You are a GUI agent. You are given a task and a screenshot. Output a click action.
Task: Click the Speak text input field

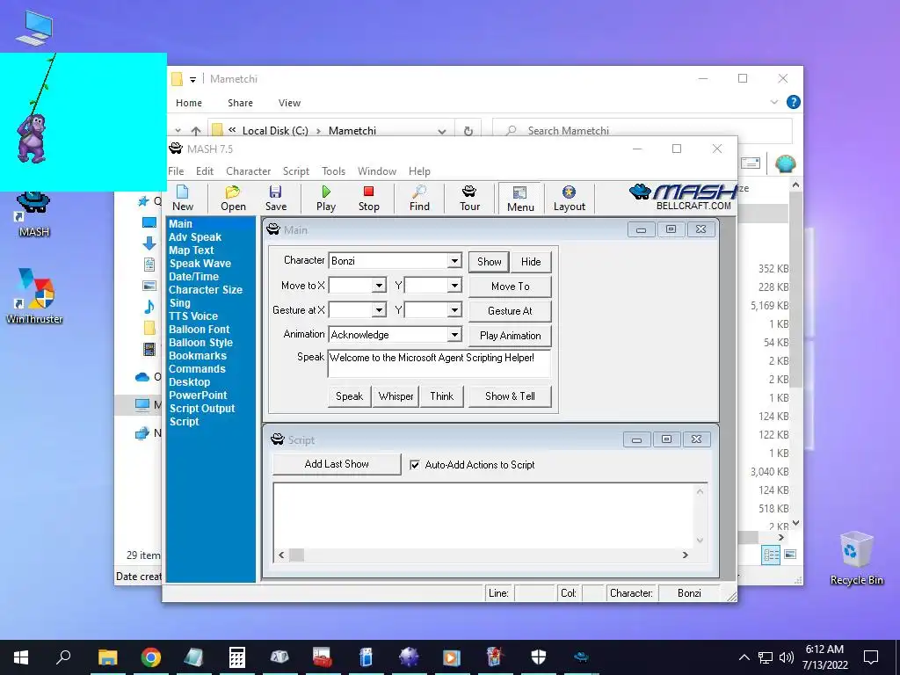click(x=439, y=363)
